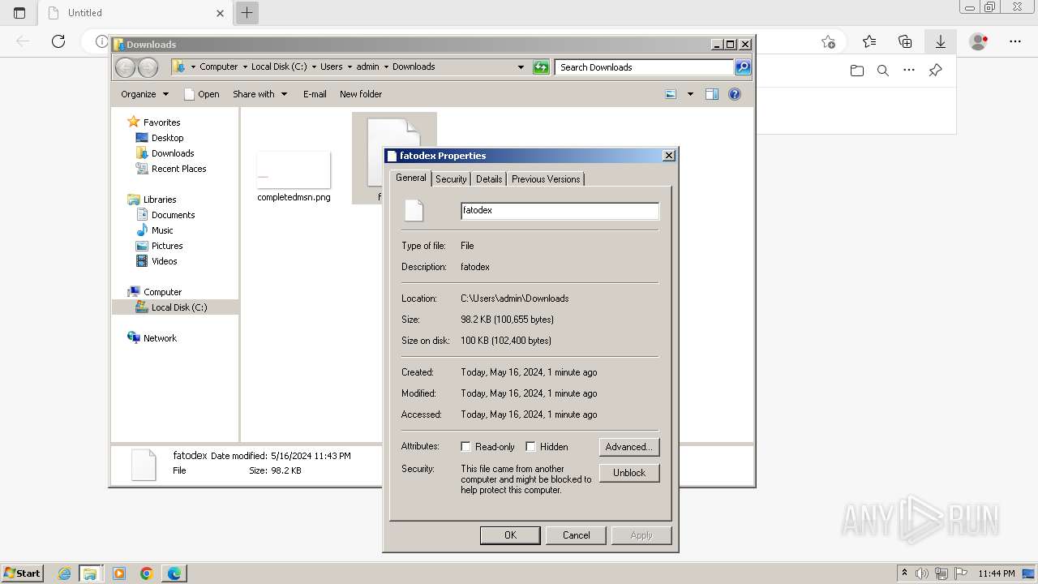
Task: Switch to the Details tab
Action: coord(489,179)
